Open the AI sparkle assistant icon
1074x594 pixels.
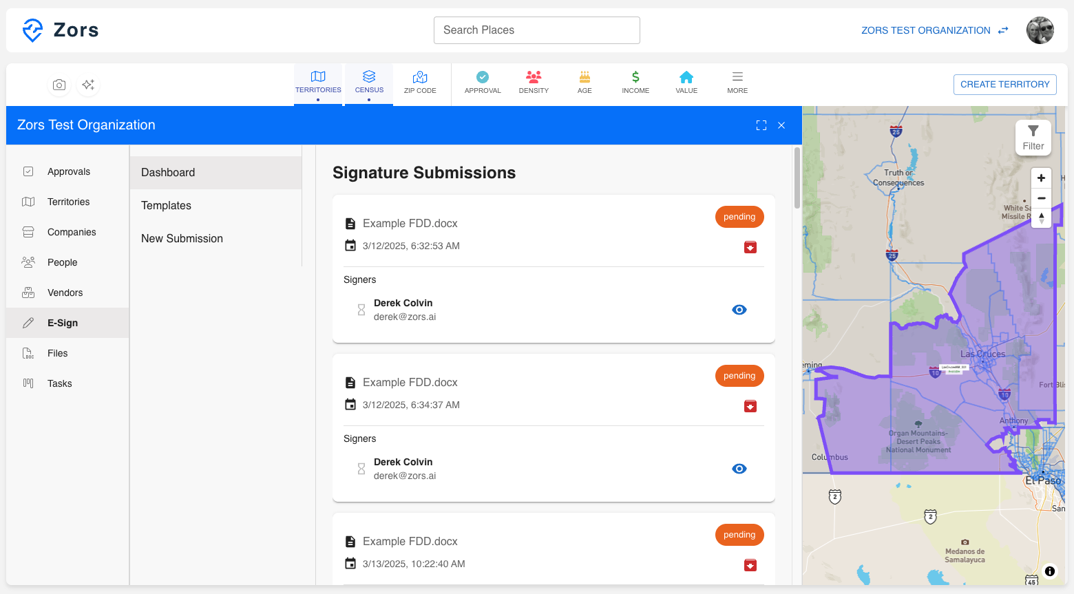[88, 85]
